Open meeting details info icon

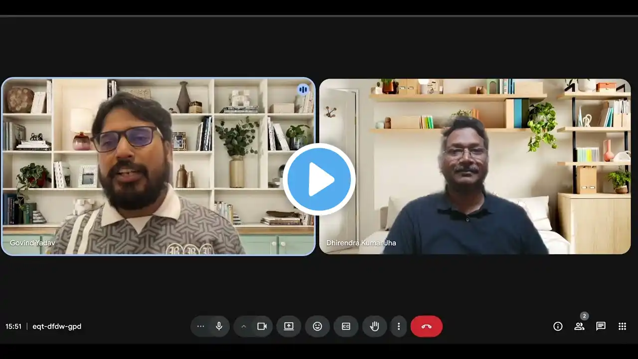tap(558, 326)
